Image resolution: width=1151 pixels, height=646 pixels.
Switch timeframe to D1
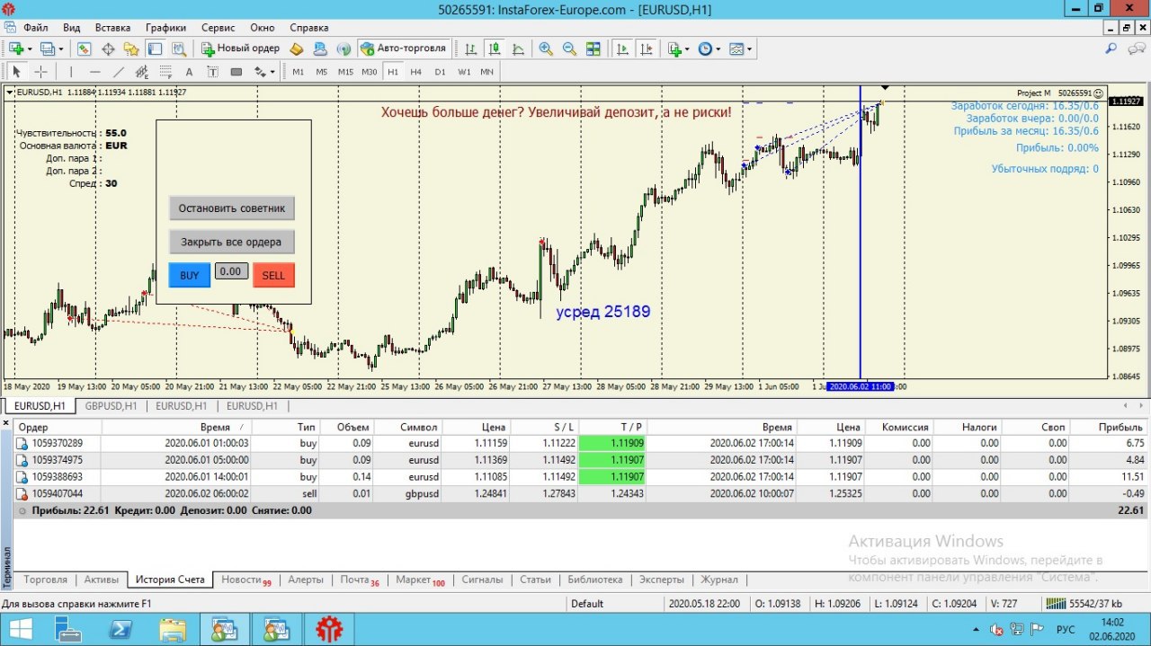click(440, 72)
